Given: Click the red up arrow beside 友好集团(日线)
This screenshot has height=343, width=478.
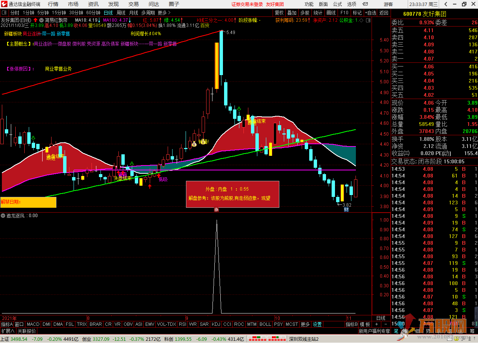Looking at the screenshot, I should tap(35, 20).
